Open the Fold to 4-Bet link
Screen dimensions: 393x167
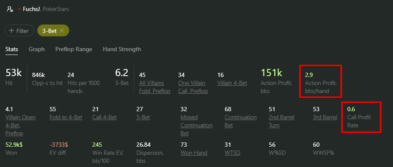pos(66,118)
